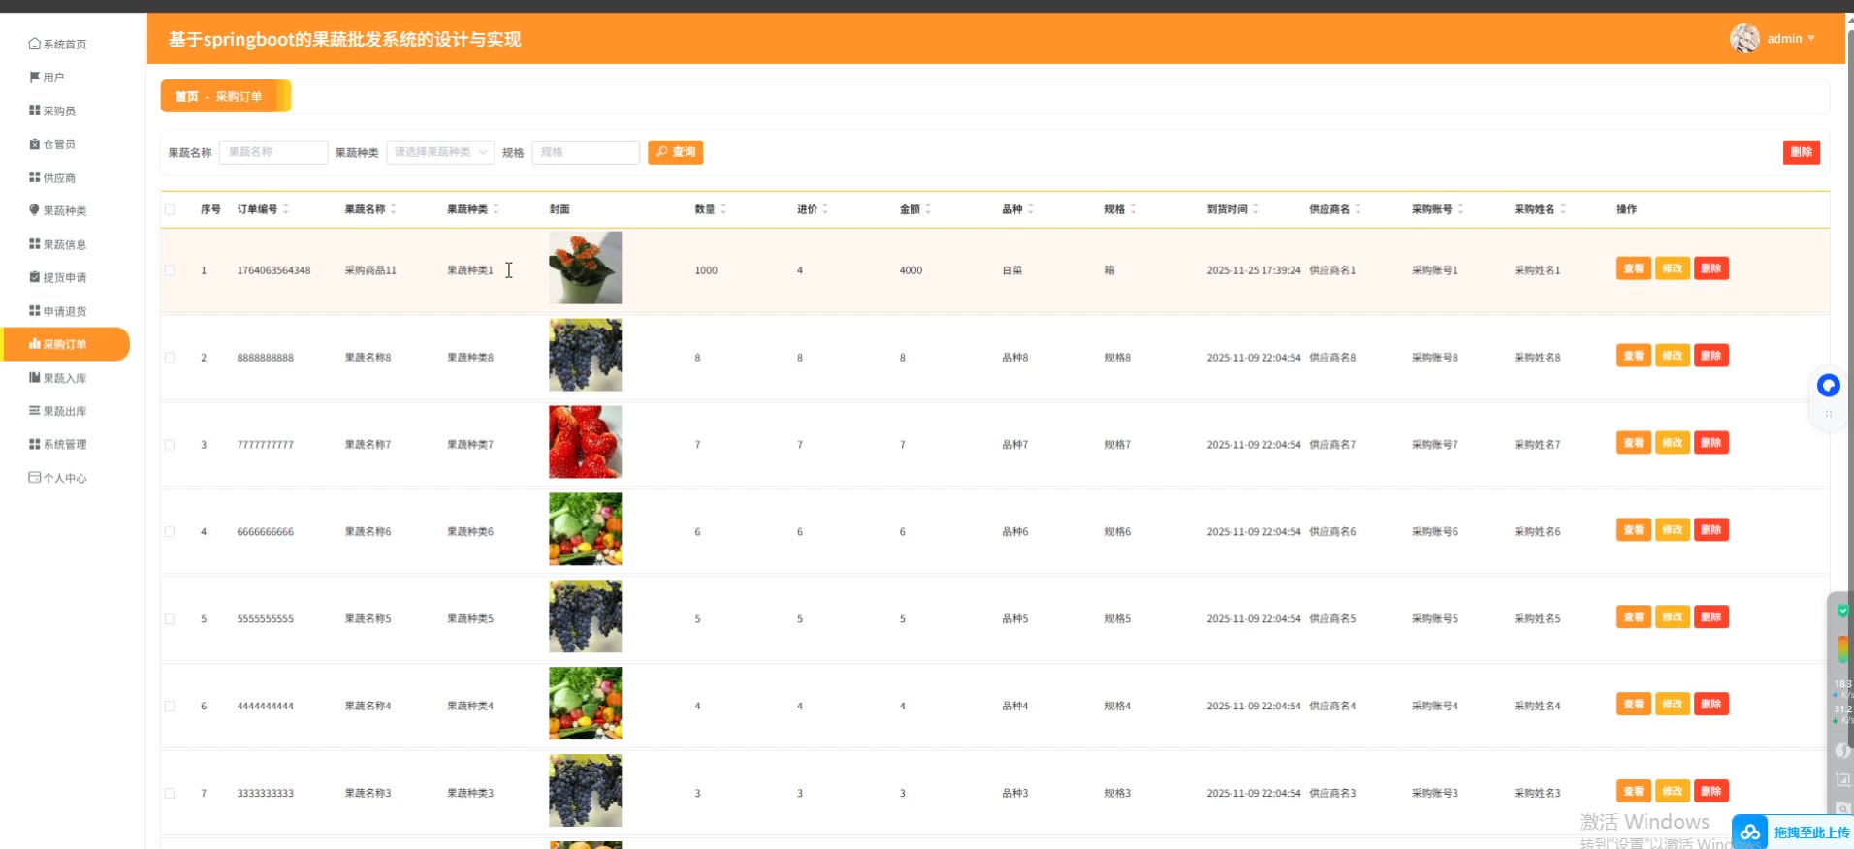Open the 果蔬种类 filter dropdown
Image resolution: width=1854 pixels, height=849 pixels.
click(440, 152)
